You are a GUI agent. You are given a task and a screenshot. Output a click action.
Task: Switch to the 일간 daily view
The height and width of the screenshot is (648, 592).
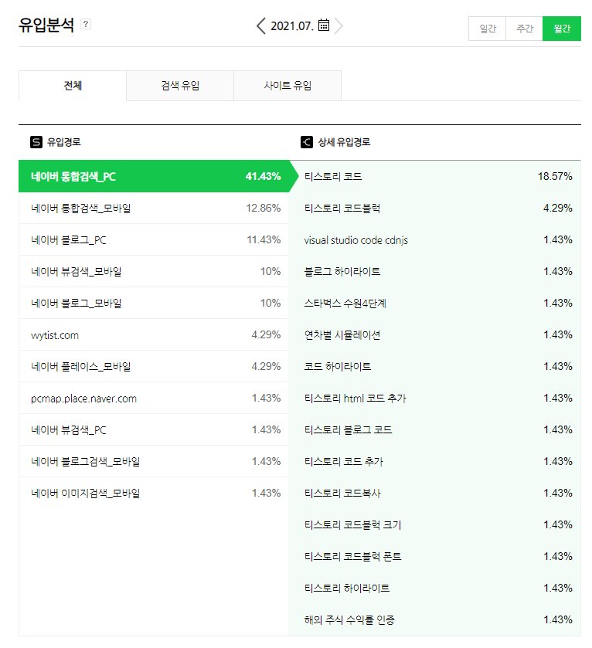tap(487, 29)
